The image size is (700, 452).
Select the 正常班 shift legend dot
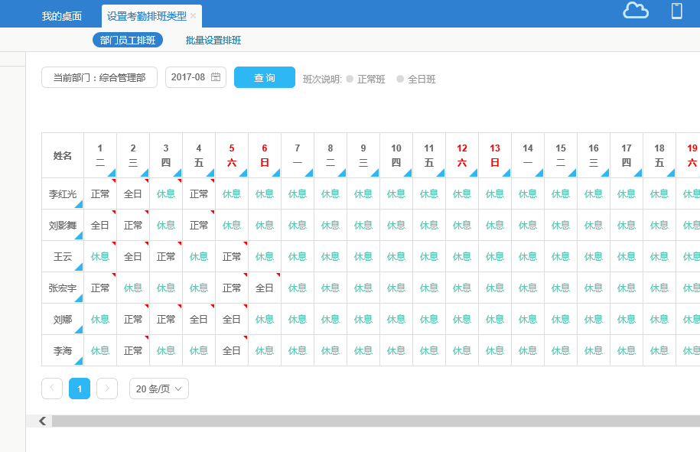pyautogui.click(x=350, y=79)
